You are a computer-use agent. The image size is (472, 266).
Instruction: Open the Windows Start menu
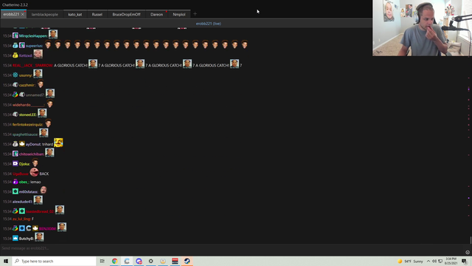6,261
